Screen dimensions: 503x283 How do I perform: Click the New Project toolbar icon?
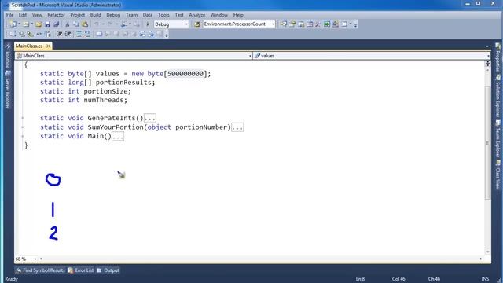click(x=13, y=24)
